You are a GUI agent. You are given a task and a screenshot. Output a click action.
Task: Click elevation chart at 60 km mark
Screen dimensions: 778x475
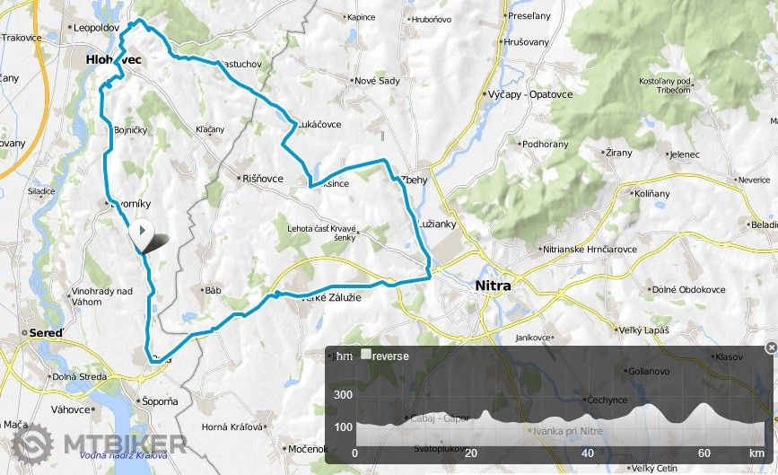coord(704,453)
